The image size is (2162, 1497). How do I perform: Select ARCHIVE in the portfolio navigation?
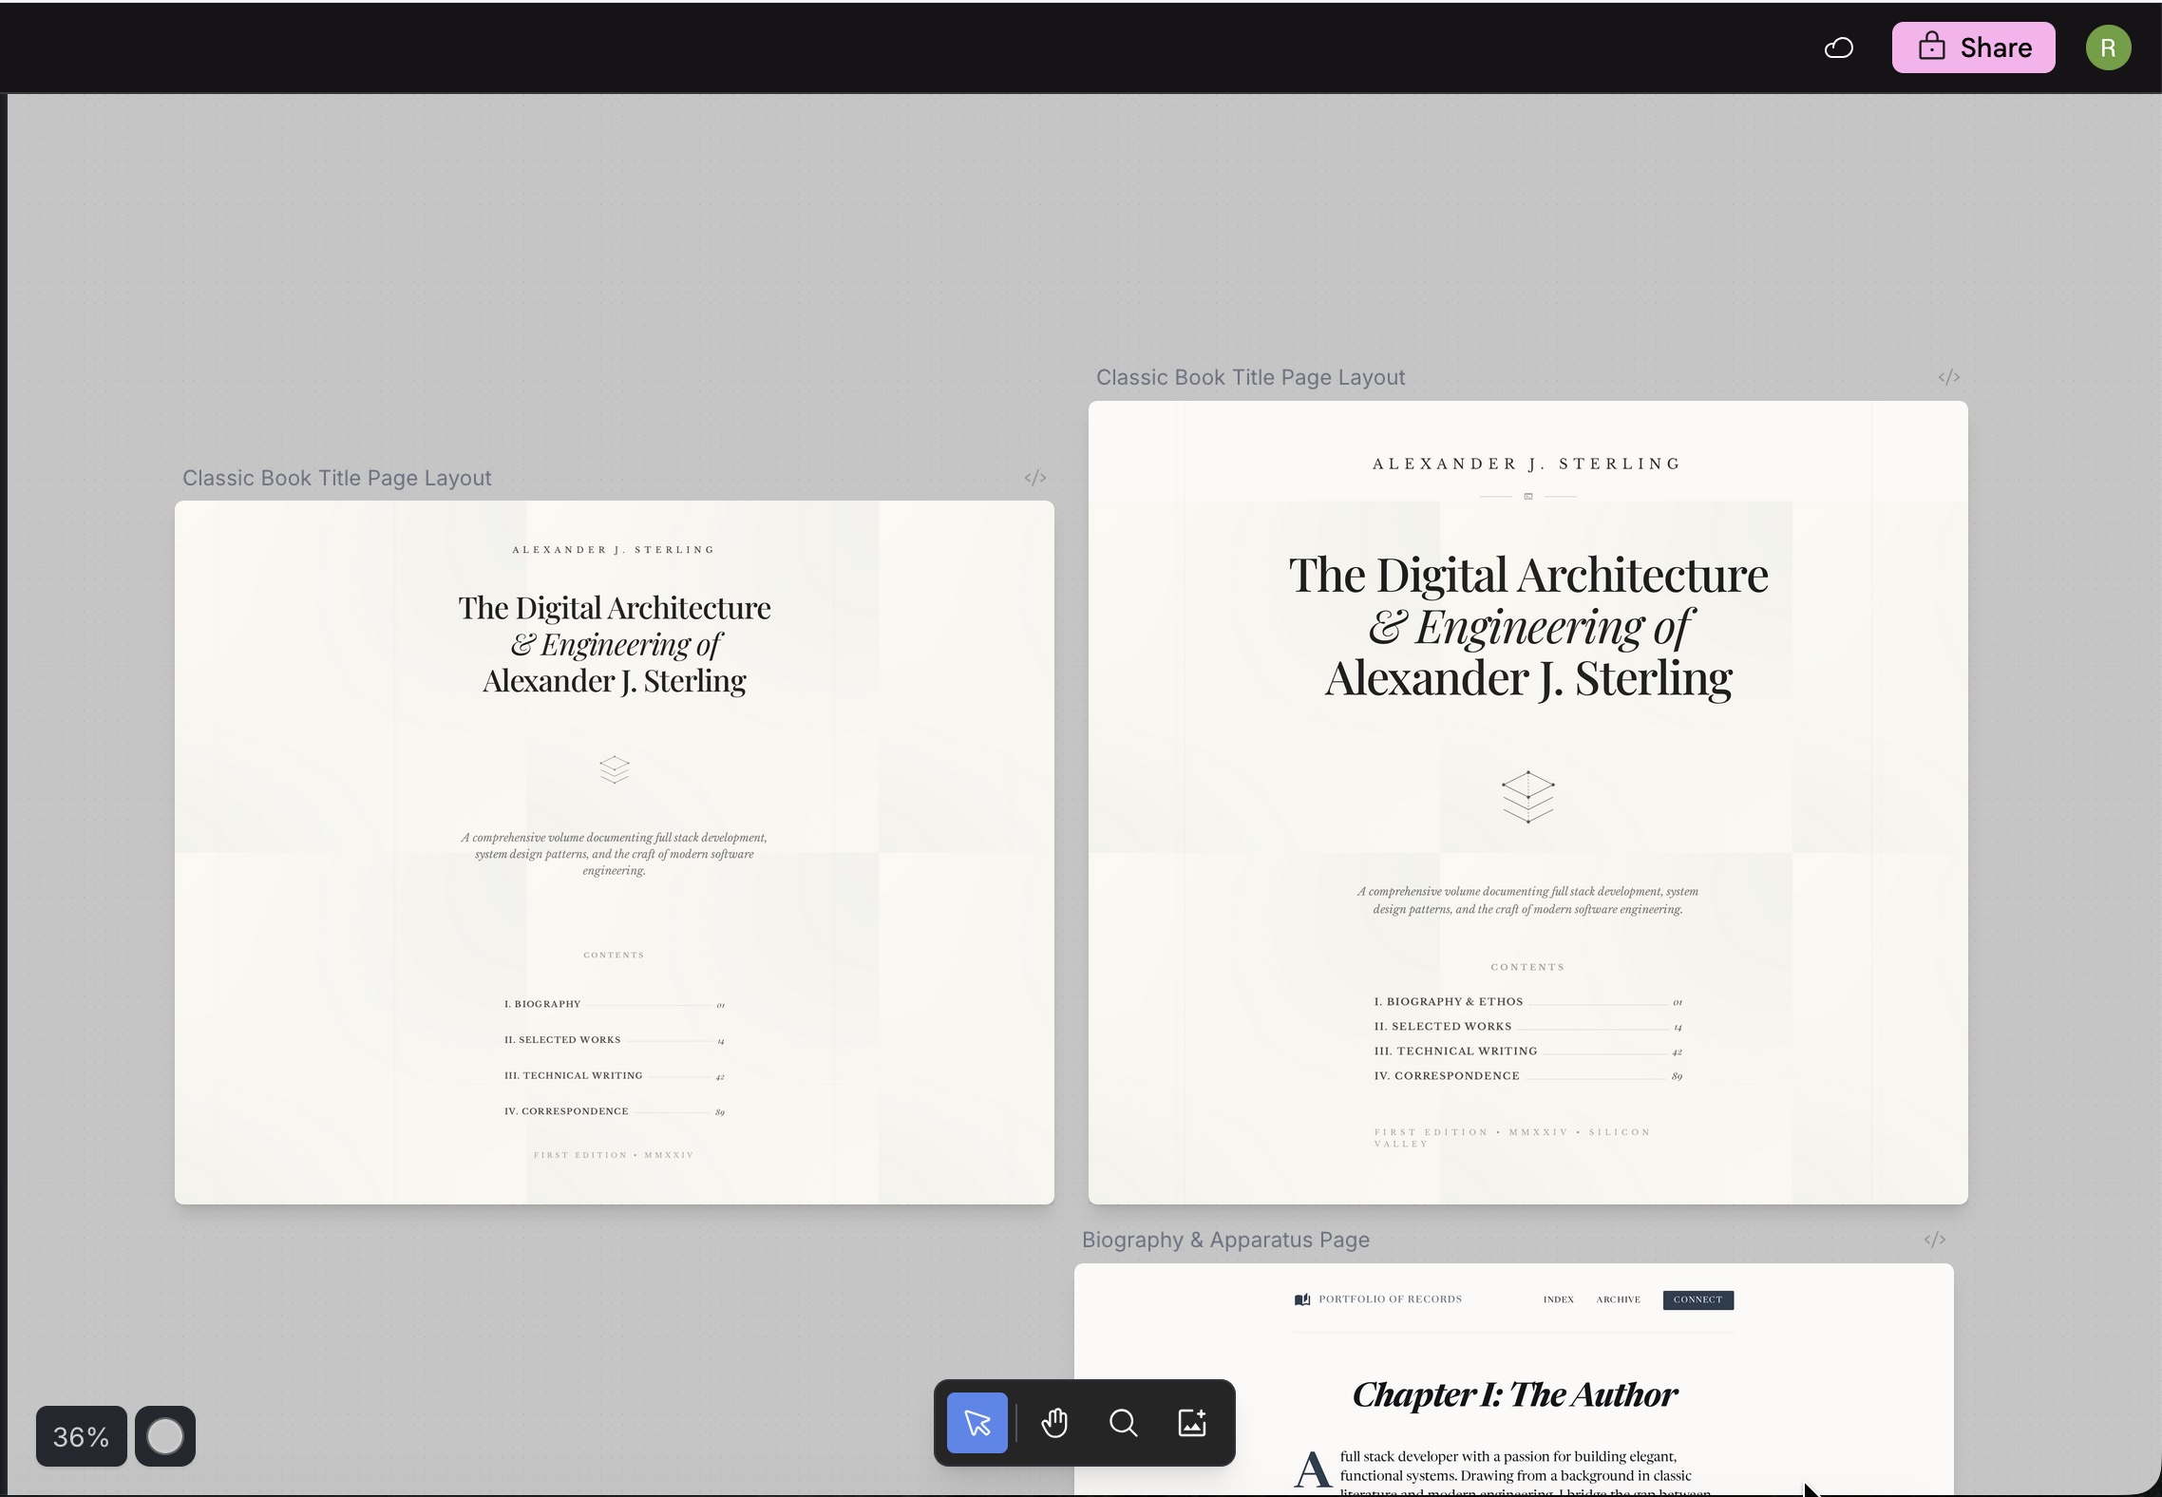(1618, 1299)
